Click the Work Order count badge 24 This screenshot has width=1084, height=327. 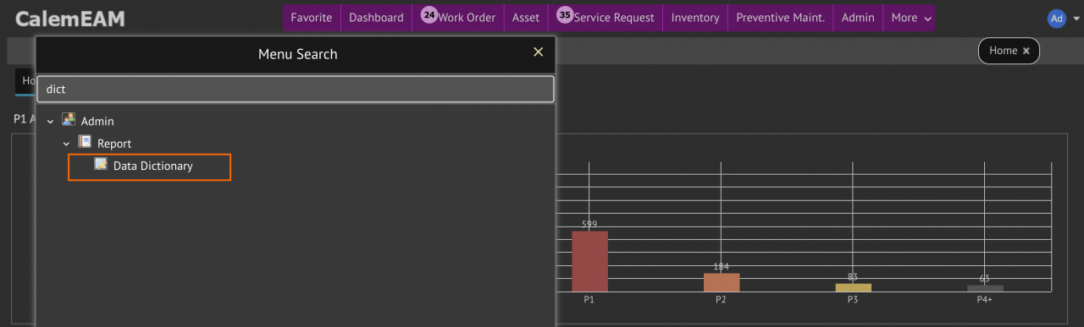[x=429, y=15]
